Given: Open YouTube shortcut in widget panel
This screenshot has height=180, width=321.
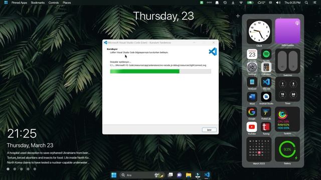Looking at the screenshot, I should tap(252, 127).
